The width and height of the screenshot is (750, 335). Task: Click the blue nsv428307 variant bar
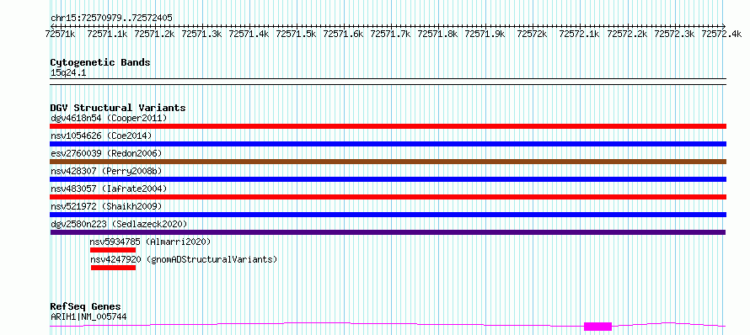click(388, 179)
